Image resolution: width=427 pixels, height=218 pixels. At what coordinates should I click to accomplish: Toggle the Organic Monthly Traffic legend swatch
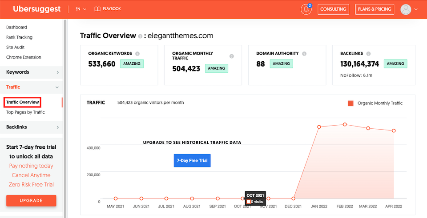(x=350, y=103)
